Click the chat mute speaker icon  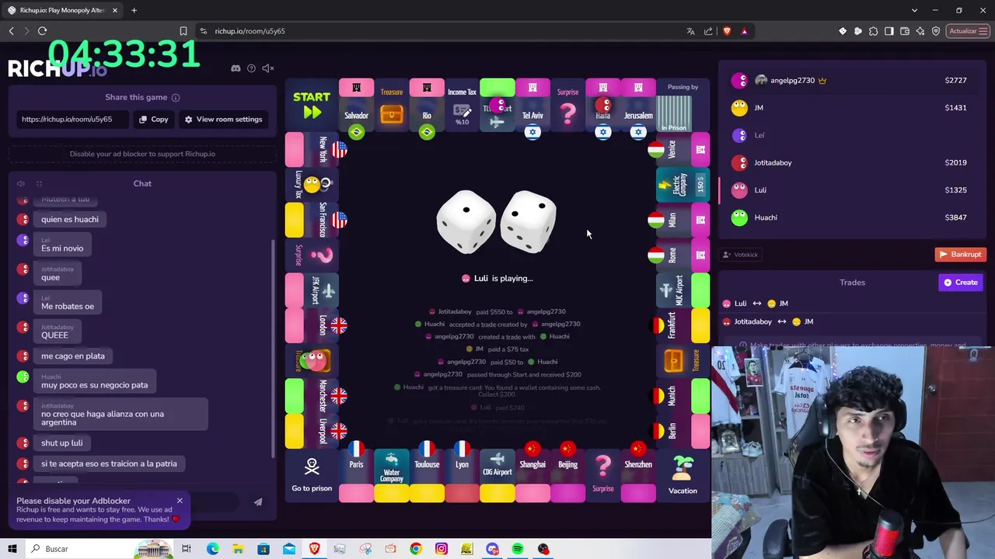[x=21, y=184]
